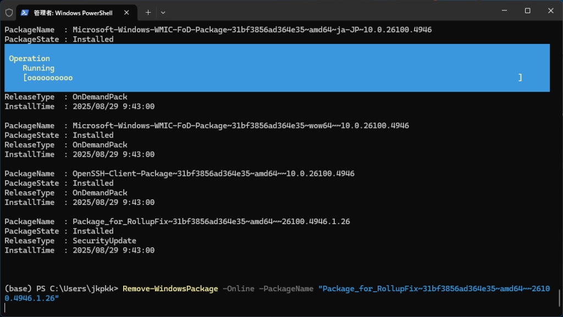Expand the new tab profile dropdown
This screenshot has width=563, height=317.
pos(163,13)
